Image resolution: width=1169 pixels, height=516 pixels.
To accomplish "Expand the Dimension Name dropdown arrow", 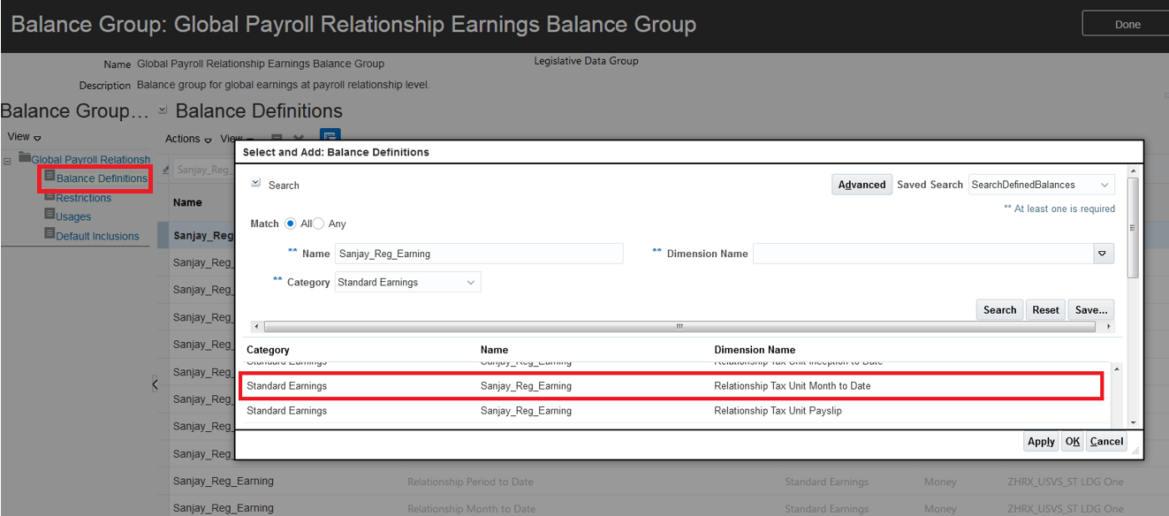I will tap(1102, 254).
